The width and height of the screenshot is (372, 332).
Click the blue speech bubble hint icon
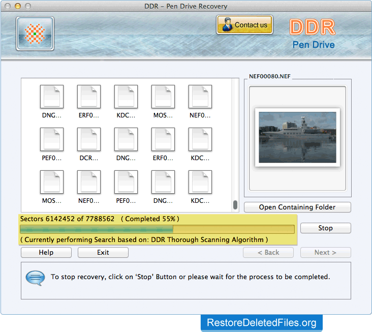pos(36,278)
